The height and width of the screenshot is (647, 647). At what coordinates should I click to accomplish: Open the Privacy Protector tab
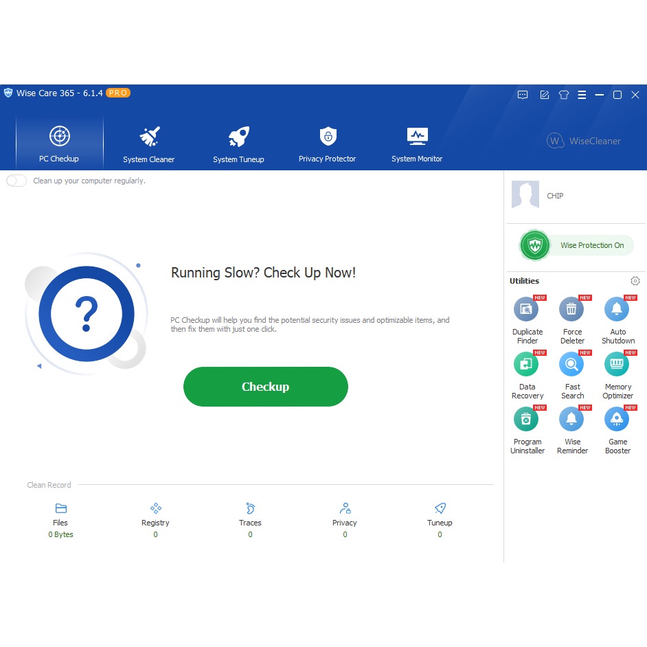pyautogui.click(x=327, y=144)
